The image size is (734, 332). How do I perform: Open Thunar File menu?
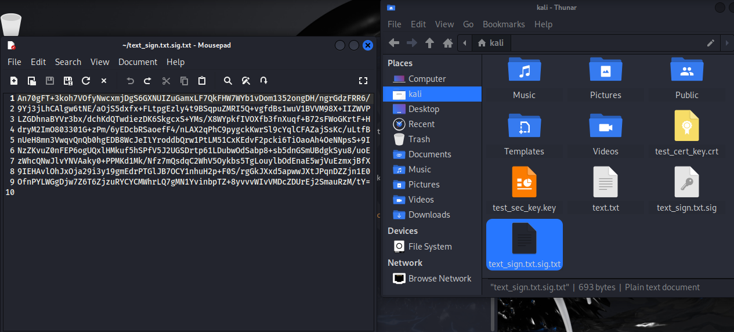click(395, 24)
